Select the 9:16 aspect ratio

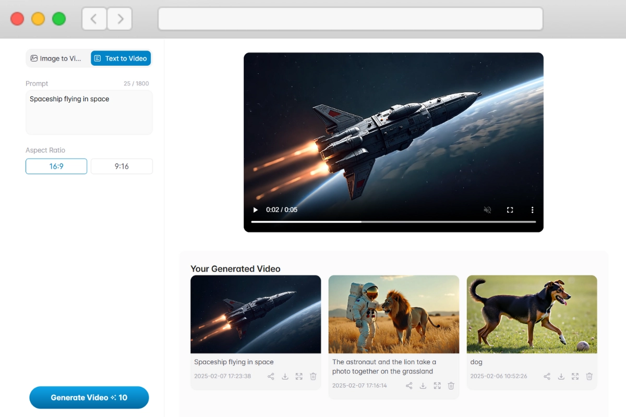[122, 166]
